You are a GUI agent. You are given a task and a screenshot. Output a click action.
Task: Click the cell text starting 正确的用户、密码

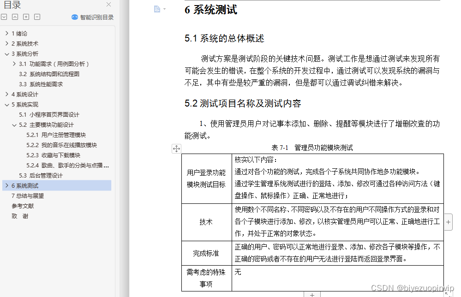337,253
